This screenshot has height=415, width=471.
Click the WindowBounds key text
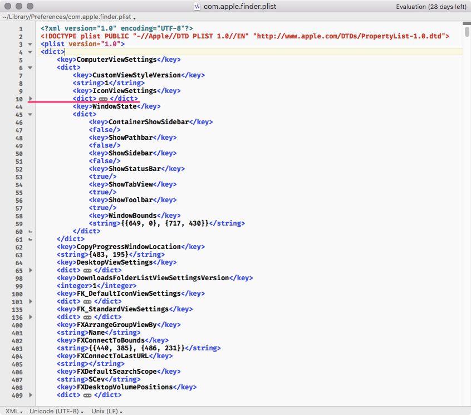point(133,216)
